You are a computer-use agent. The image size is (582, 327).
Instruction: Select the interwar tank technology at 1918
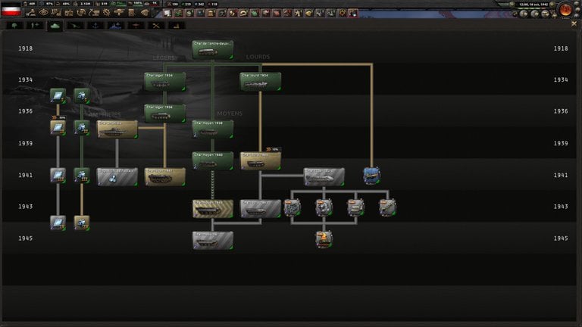coord(213,50)
